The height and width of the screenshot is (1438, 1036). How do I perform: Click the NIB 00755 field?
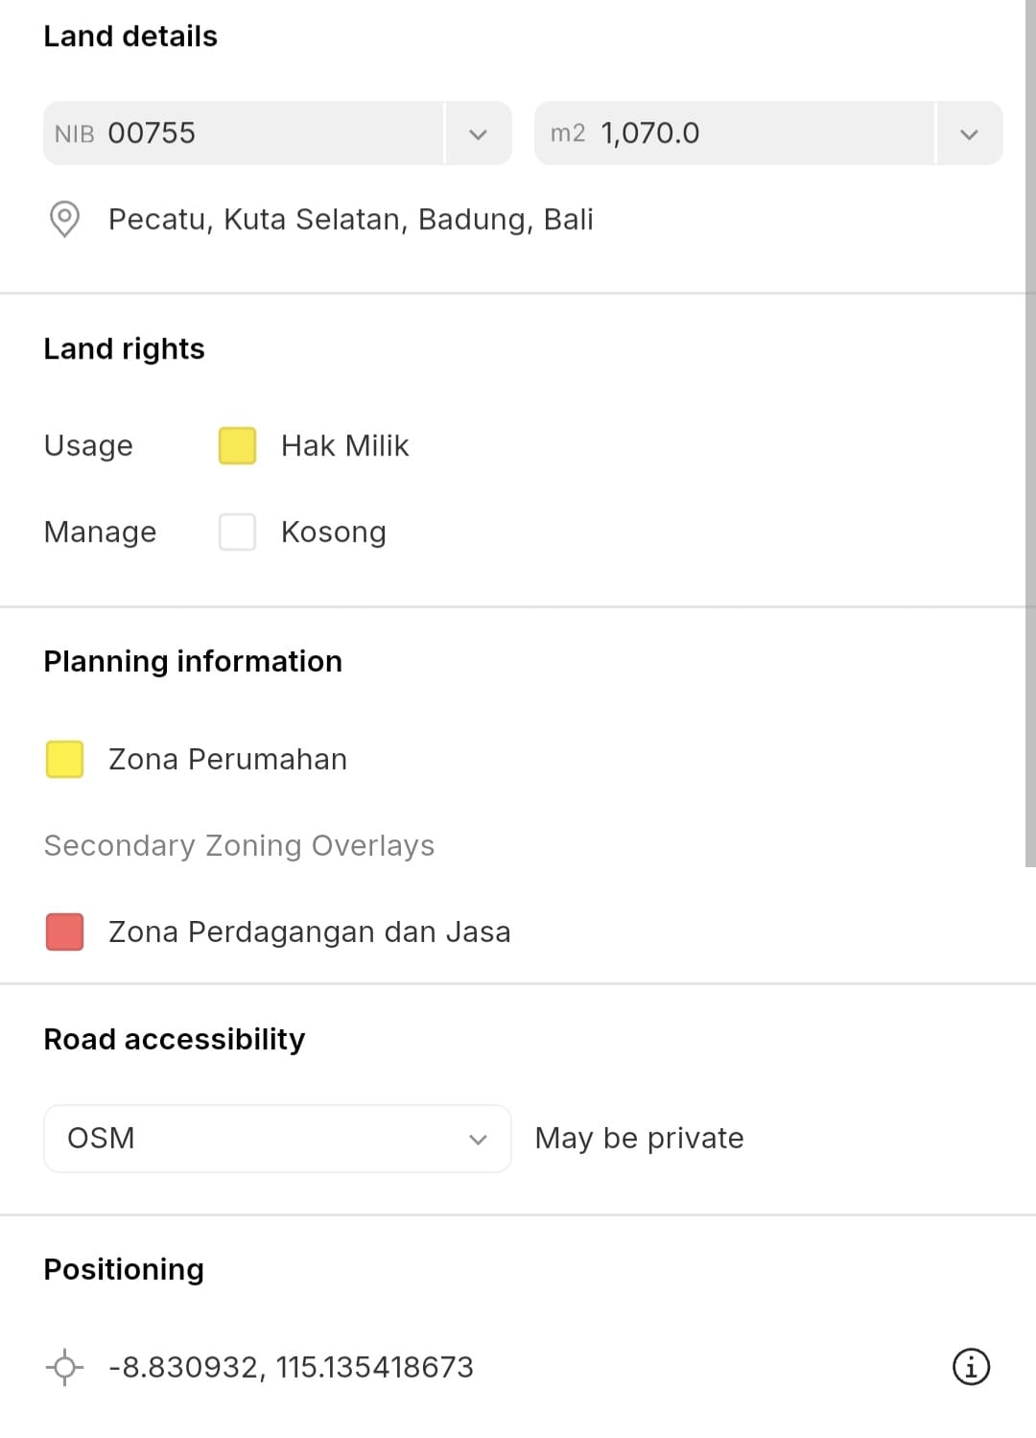244,133
